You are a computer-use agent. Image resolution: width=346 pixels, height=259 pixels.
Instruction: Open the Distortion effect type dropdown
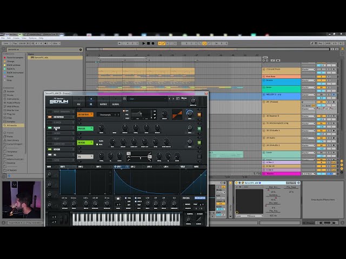click(x=85, y=114)
